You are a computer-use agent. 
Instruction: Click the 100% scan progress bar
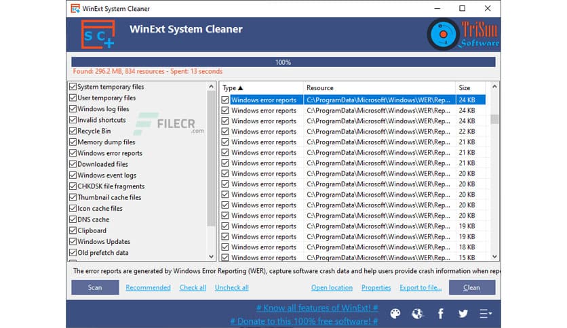(x=283, y=62)
